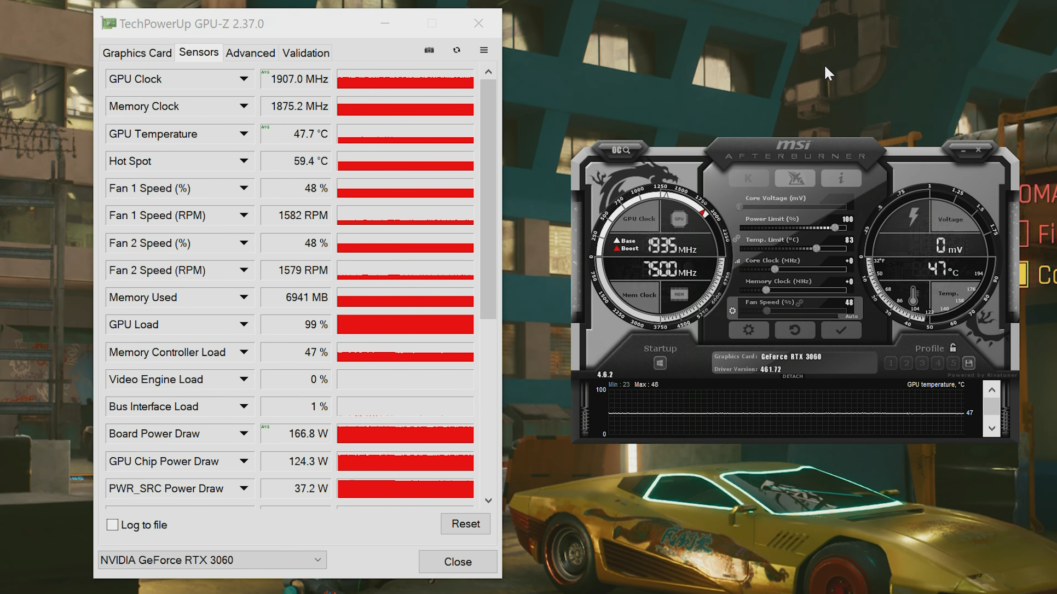This screenshot has height=594, width=1057.
Task: Open the information button in Afterburner
Action: click(841, 178)
